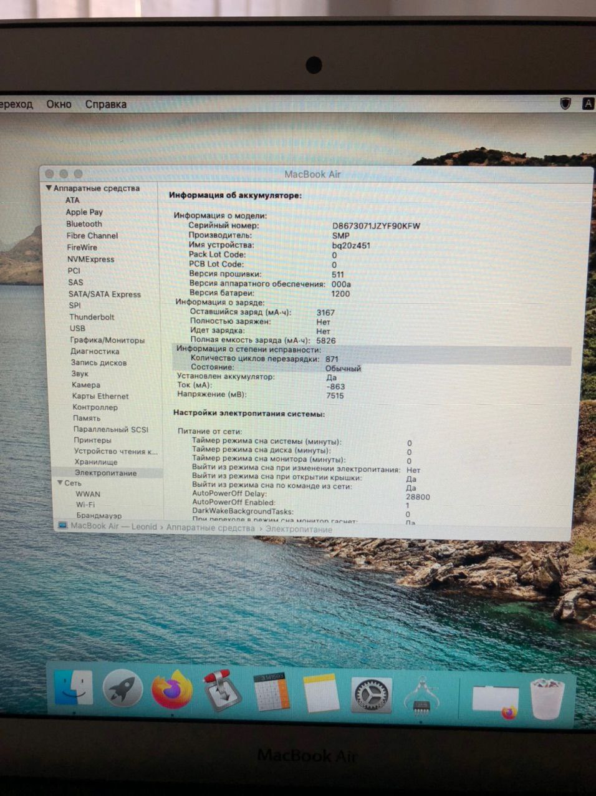Image resolution: width=596 pixels, height=796 pixels.
Task: Select 'Хранилище' in the sidebar
Action: pyautogui.click(x=96, y=462)
